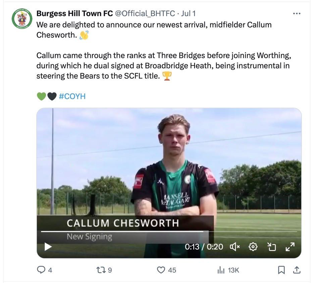Expand video to fullscreen
312x283 pixels.
point(290,247)
